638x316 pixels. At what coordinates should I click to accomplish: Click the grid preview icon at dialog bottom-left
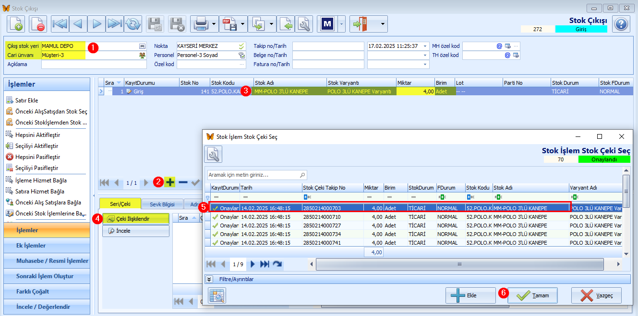tap(217, 295)
